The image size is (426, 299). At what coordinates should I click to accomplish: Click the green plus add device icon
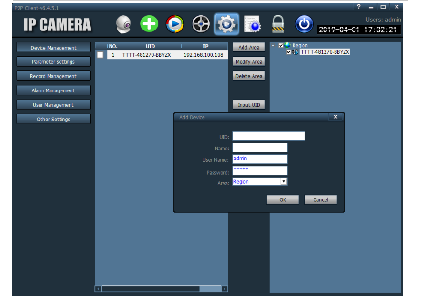click(149, 24)
